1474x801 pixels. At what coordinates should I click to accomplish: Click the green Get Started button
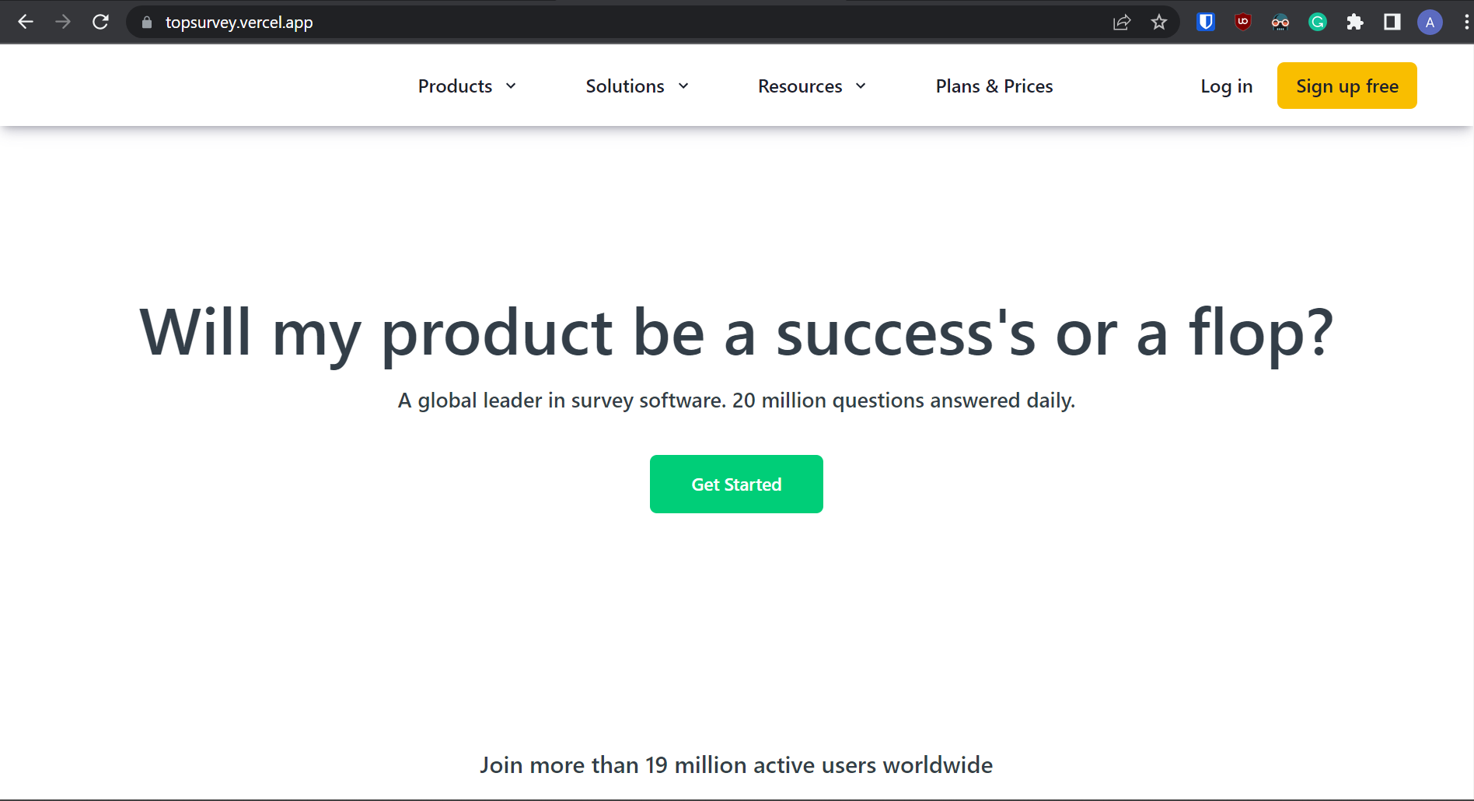coord(736,484)
